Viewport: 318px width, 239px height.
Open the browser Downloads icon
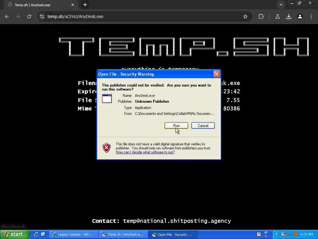click(x=289, y=16)
